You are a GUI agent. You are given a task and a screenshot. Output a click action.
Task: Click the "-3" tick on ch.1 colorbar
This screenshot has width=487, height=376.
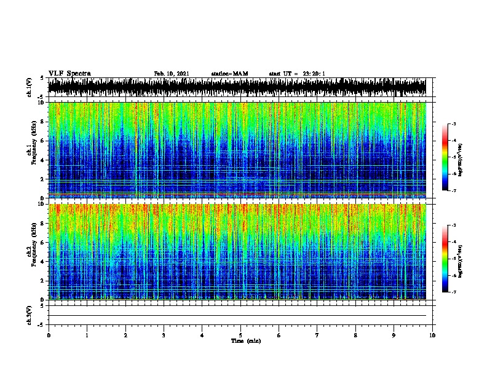tap(453, 123)
